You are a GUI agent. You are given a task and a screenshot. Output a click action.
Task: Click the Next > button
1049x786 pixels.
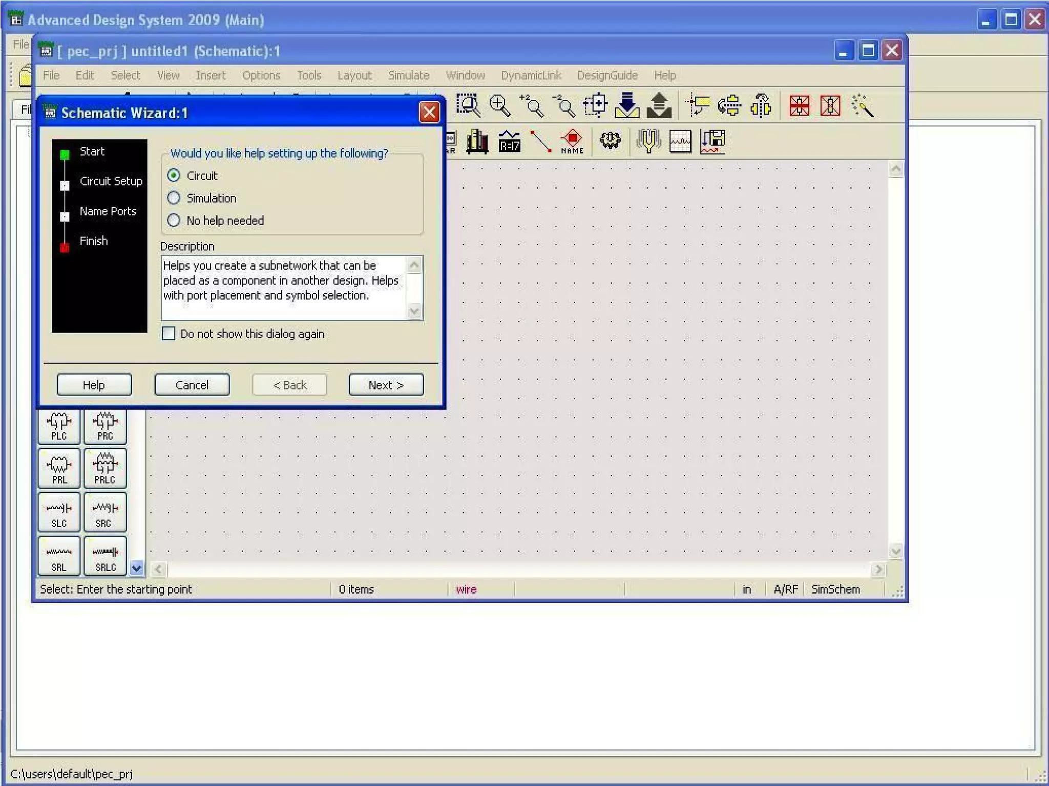coord(386,385)
